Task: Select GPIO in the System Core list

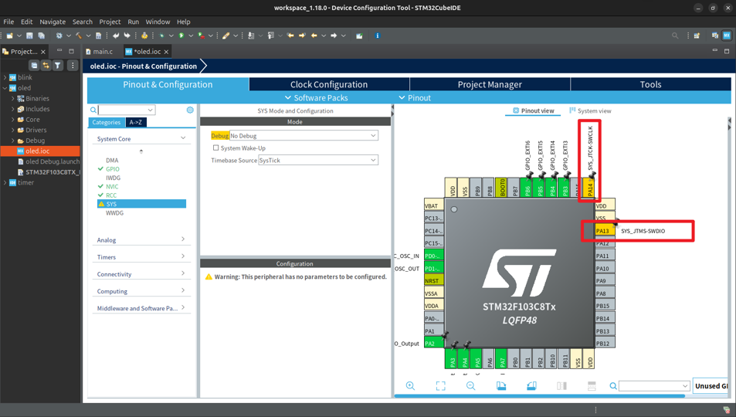Action: pos(113,168)
